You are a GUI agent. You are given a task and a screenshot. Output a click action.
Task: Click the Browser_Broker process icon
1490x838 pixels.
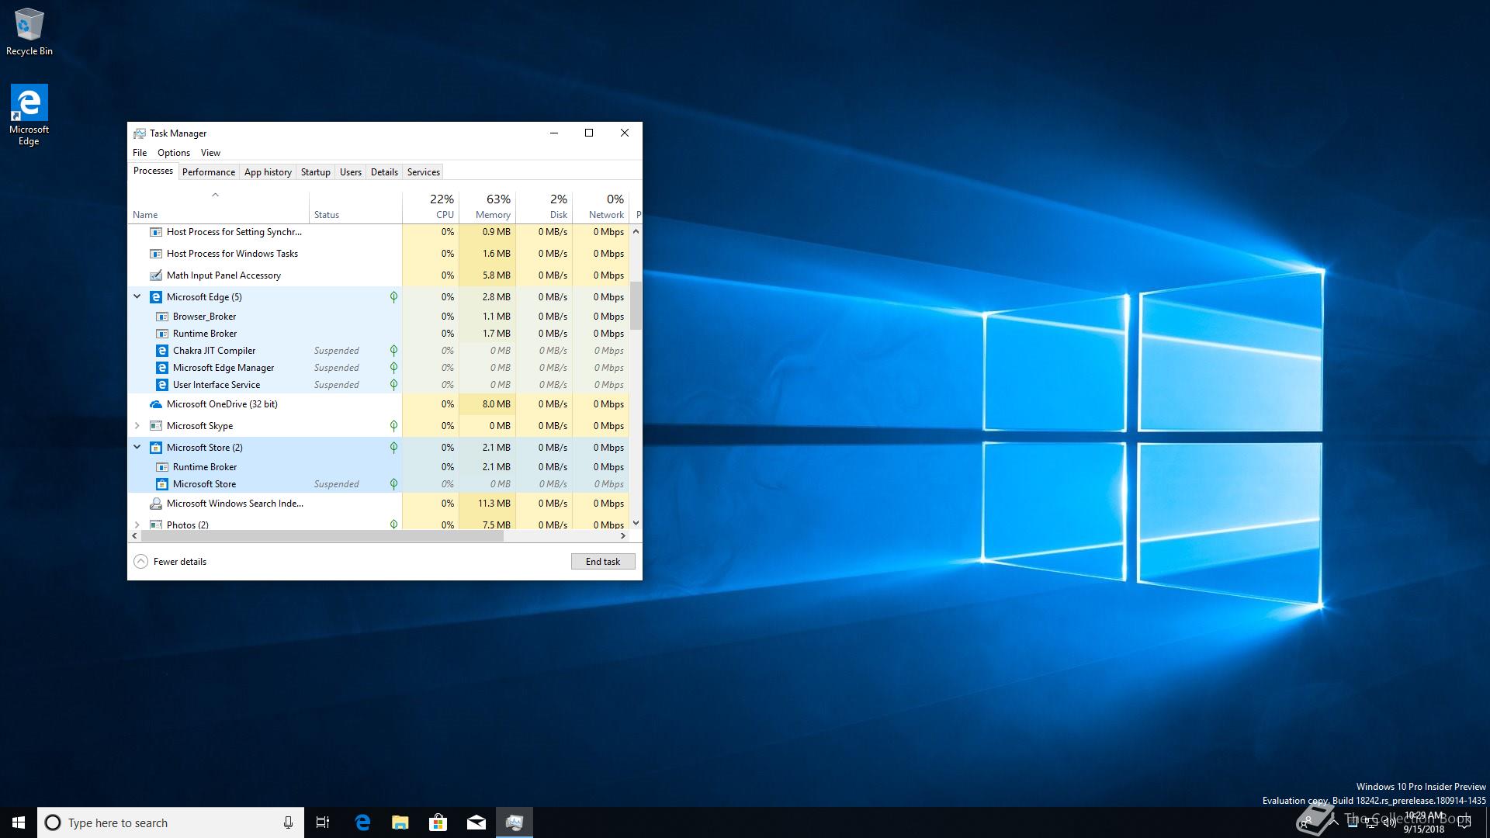[162, 317]
